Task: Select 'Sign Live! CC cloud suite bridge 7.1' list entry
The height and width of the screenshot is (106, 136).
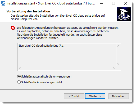Action: (41, 46)
